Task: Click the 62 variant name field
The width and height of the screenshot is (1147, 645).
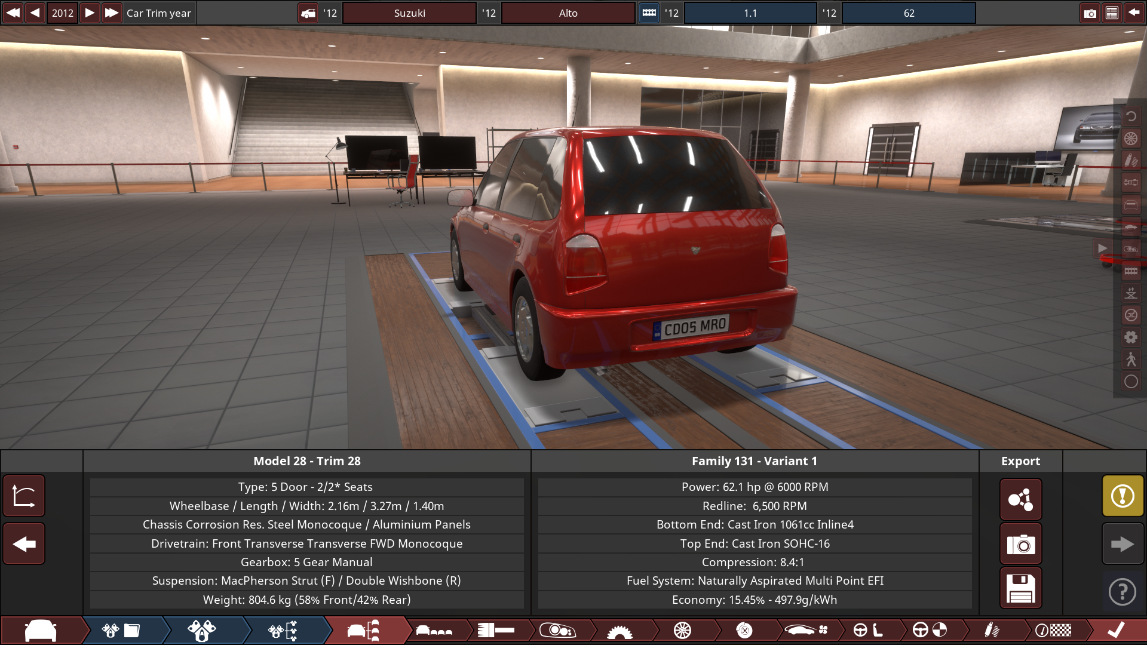Action: [908, 13]
